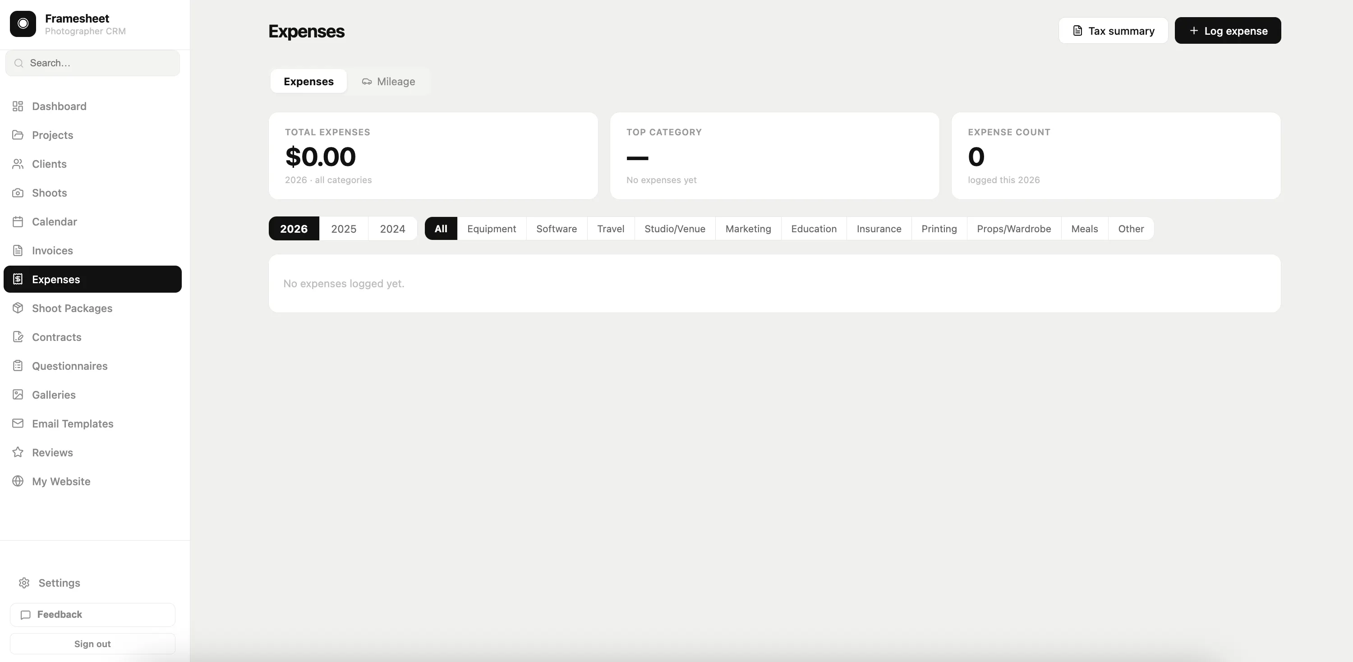Click the Clients people icon
Viewport: 1353px width, 662px height.
coord(18,164)
